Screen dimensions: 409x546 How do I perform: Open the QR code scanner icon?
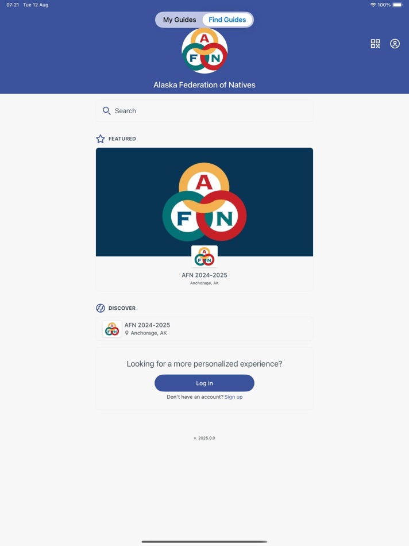coord(375,44)
